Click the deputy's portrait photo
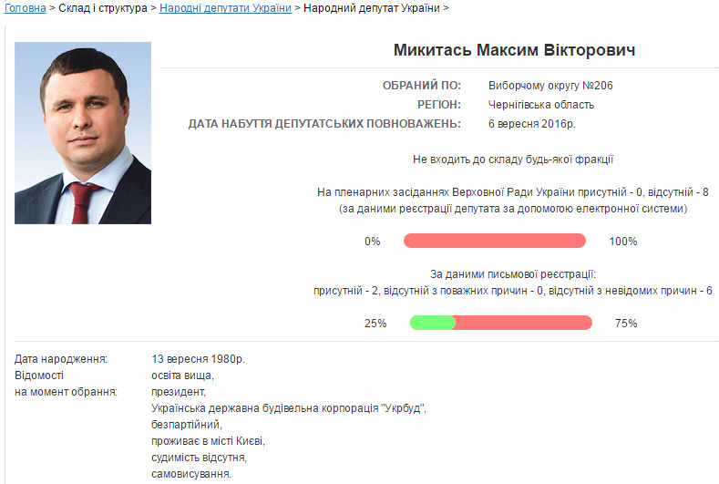The height and width of the screenshot is (484, 719). pyautogui.click(x=83, y=133)
